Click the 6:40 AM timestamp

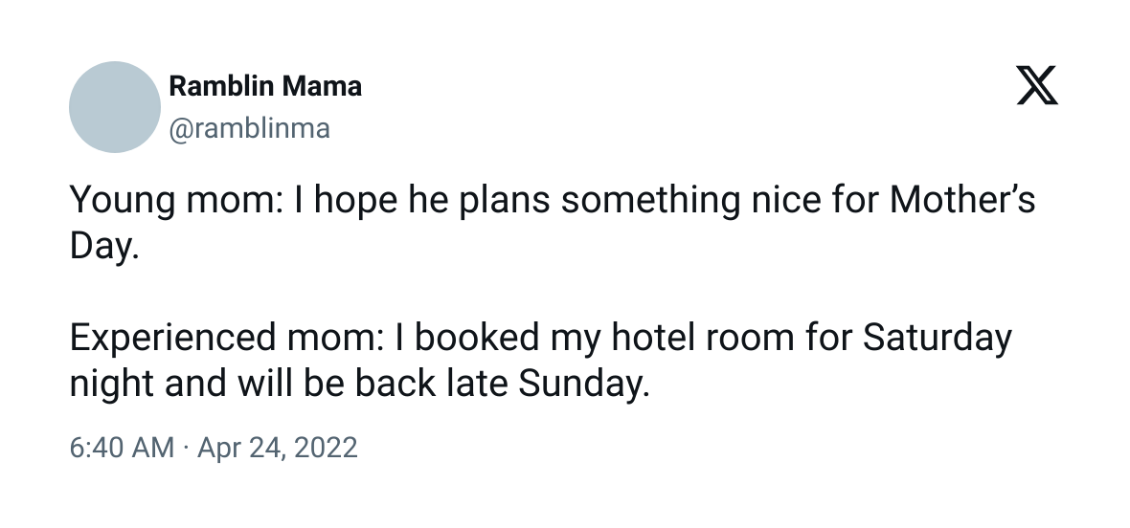coord(122,448)
